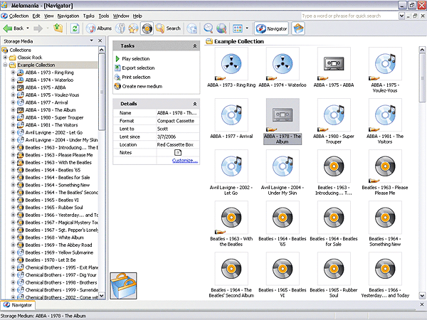Click the green Refresh icon

(75, 28)
